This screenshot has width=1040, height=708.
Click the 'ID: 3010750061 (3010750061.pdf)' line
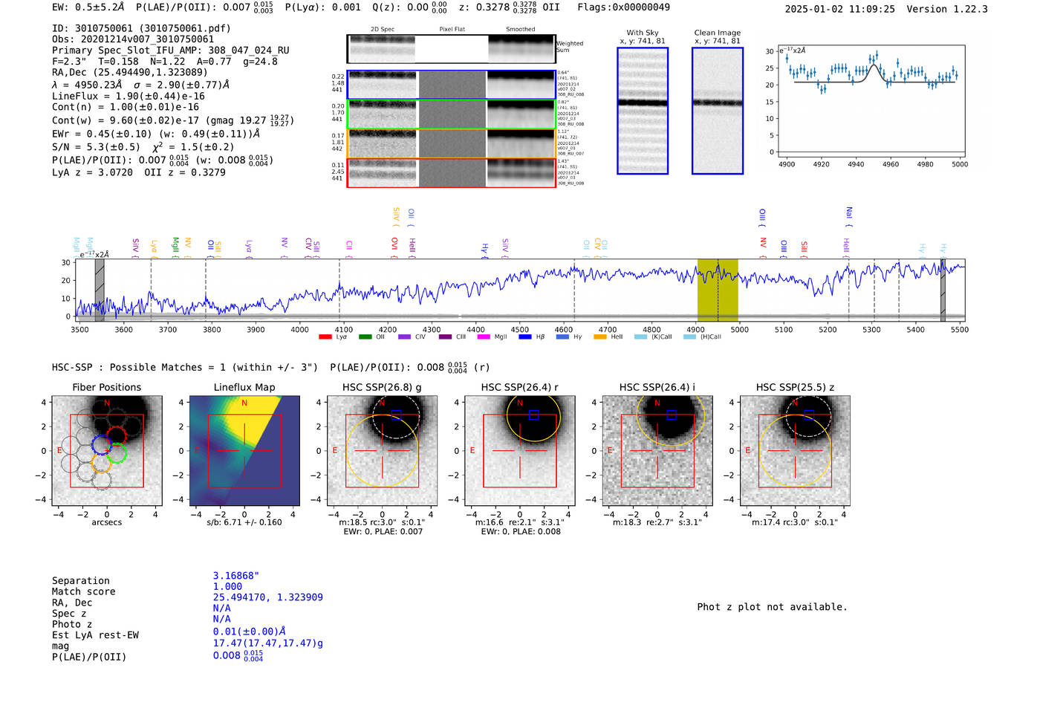coord(141,28)
